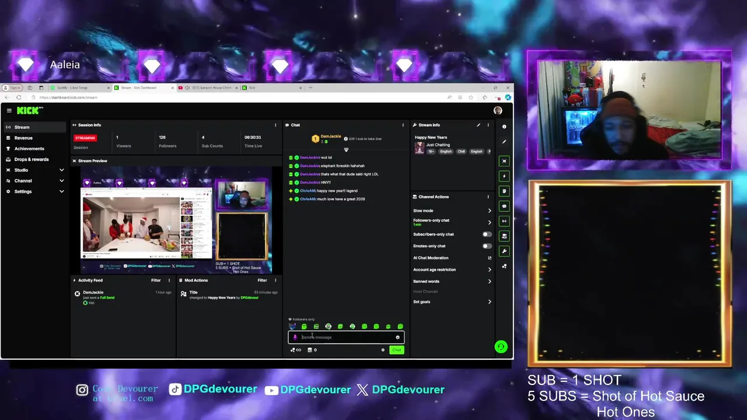The image size is (747, 420).
Task: Toggle lightning bolt widget in right rail
Action: pos(505,176)
